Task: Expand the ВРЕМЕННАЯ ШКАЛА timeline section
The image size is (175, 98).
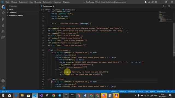Action: pos(16,16)
